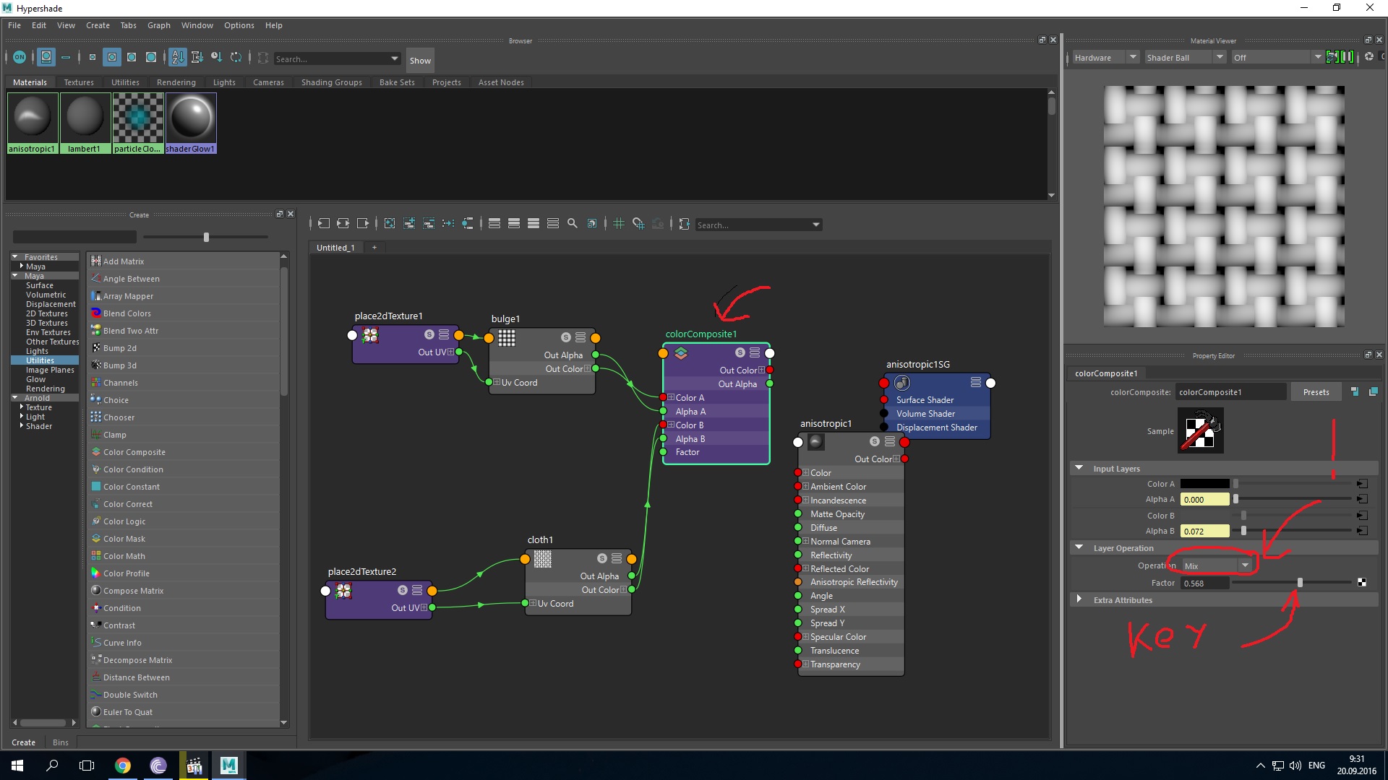Click the Color A black swatch
1388x780 pixels.
(x=1204, y=484)
